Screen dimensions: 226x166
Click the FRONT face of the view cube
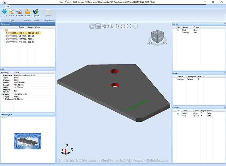pyautogui.click(x=161, y=38)
